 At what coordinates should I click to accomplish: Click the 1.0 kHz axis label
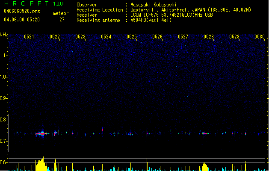[x=3, y=77]
